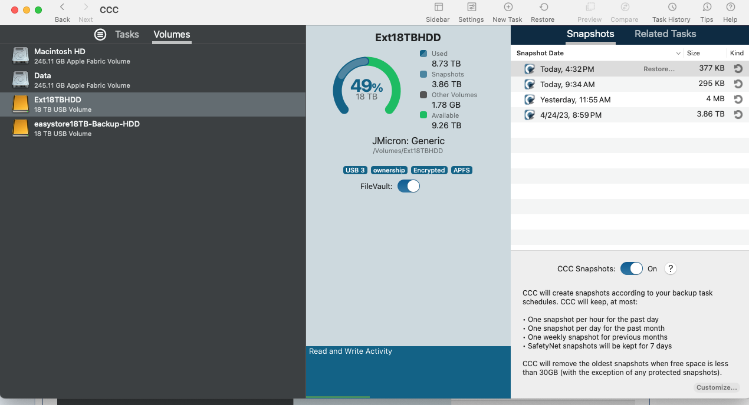The height and width of the screenshot is (405, 749).
Task: Click the Encrypted badge
Action: click(429, 170)
